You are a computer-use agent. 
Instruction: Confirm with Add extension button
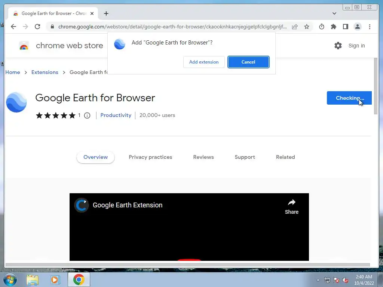[204, 62]
